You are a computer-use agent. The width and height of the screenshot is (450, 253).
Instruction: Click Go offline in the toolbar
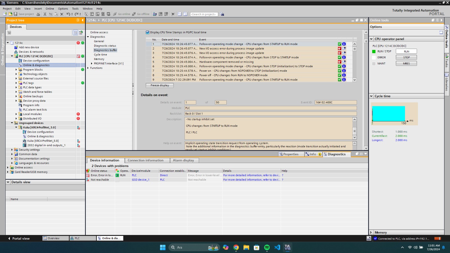[141, 14]
